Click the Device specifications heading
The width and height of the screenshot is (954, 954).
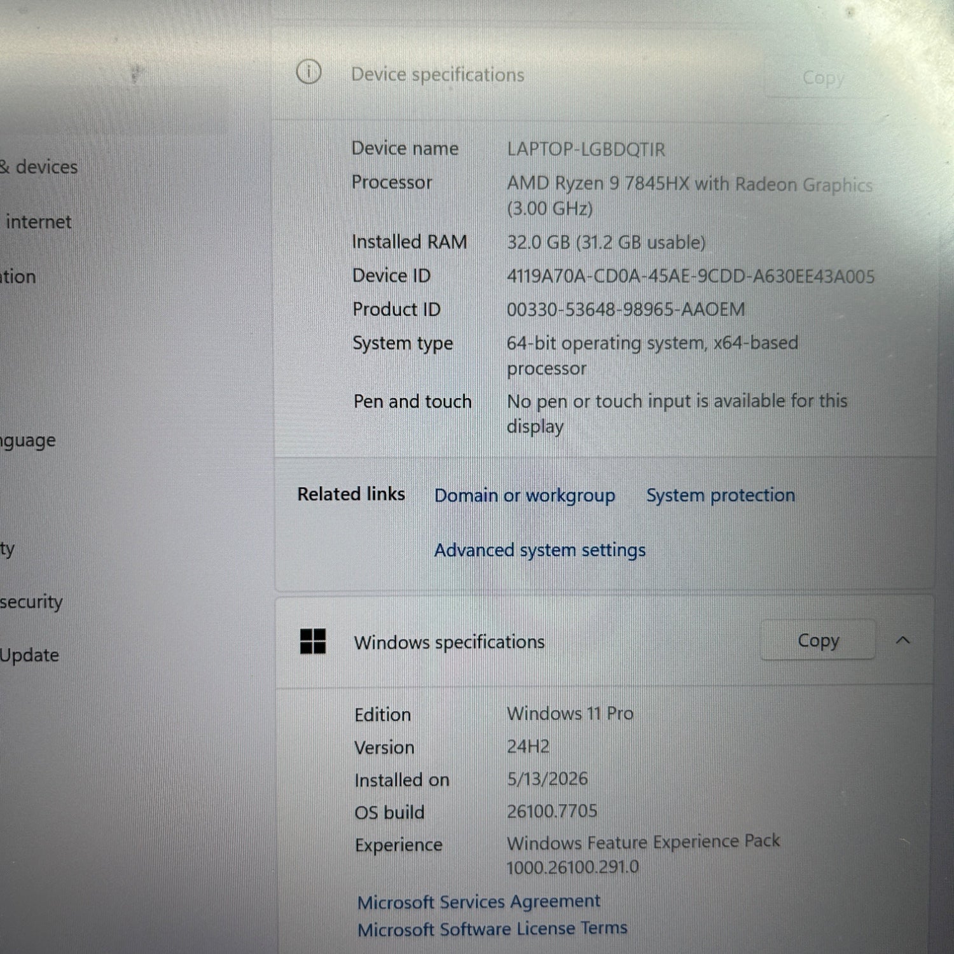[438, 75]
